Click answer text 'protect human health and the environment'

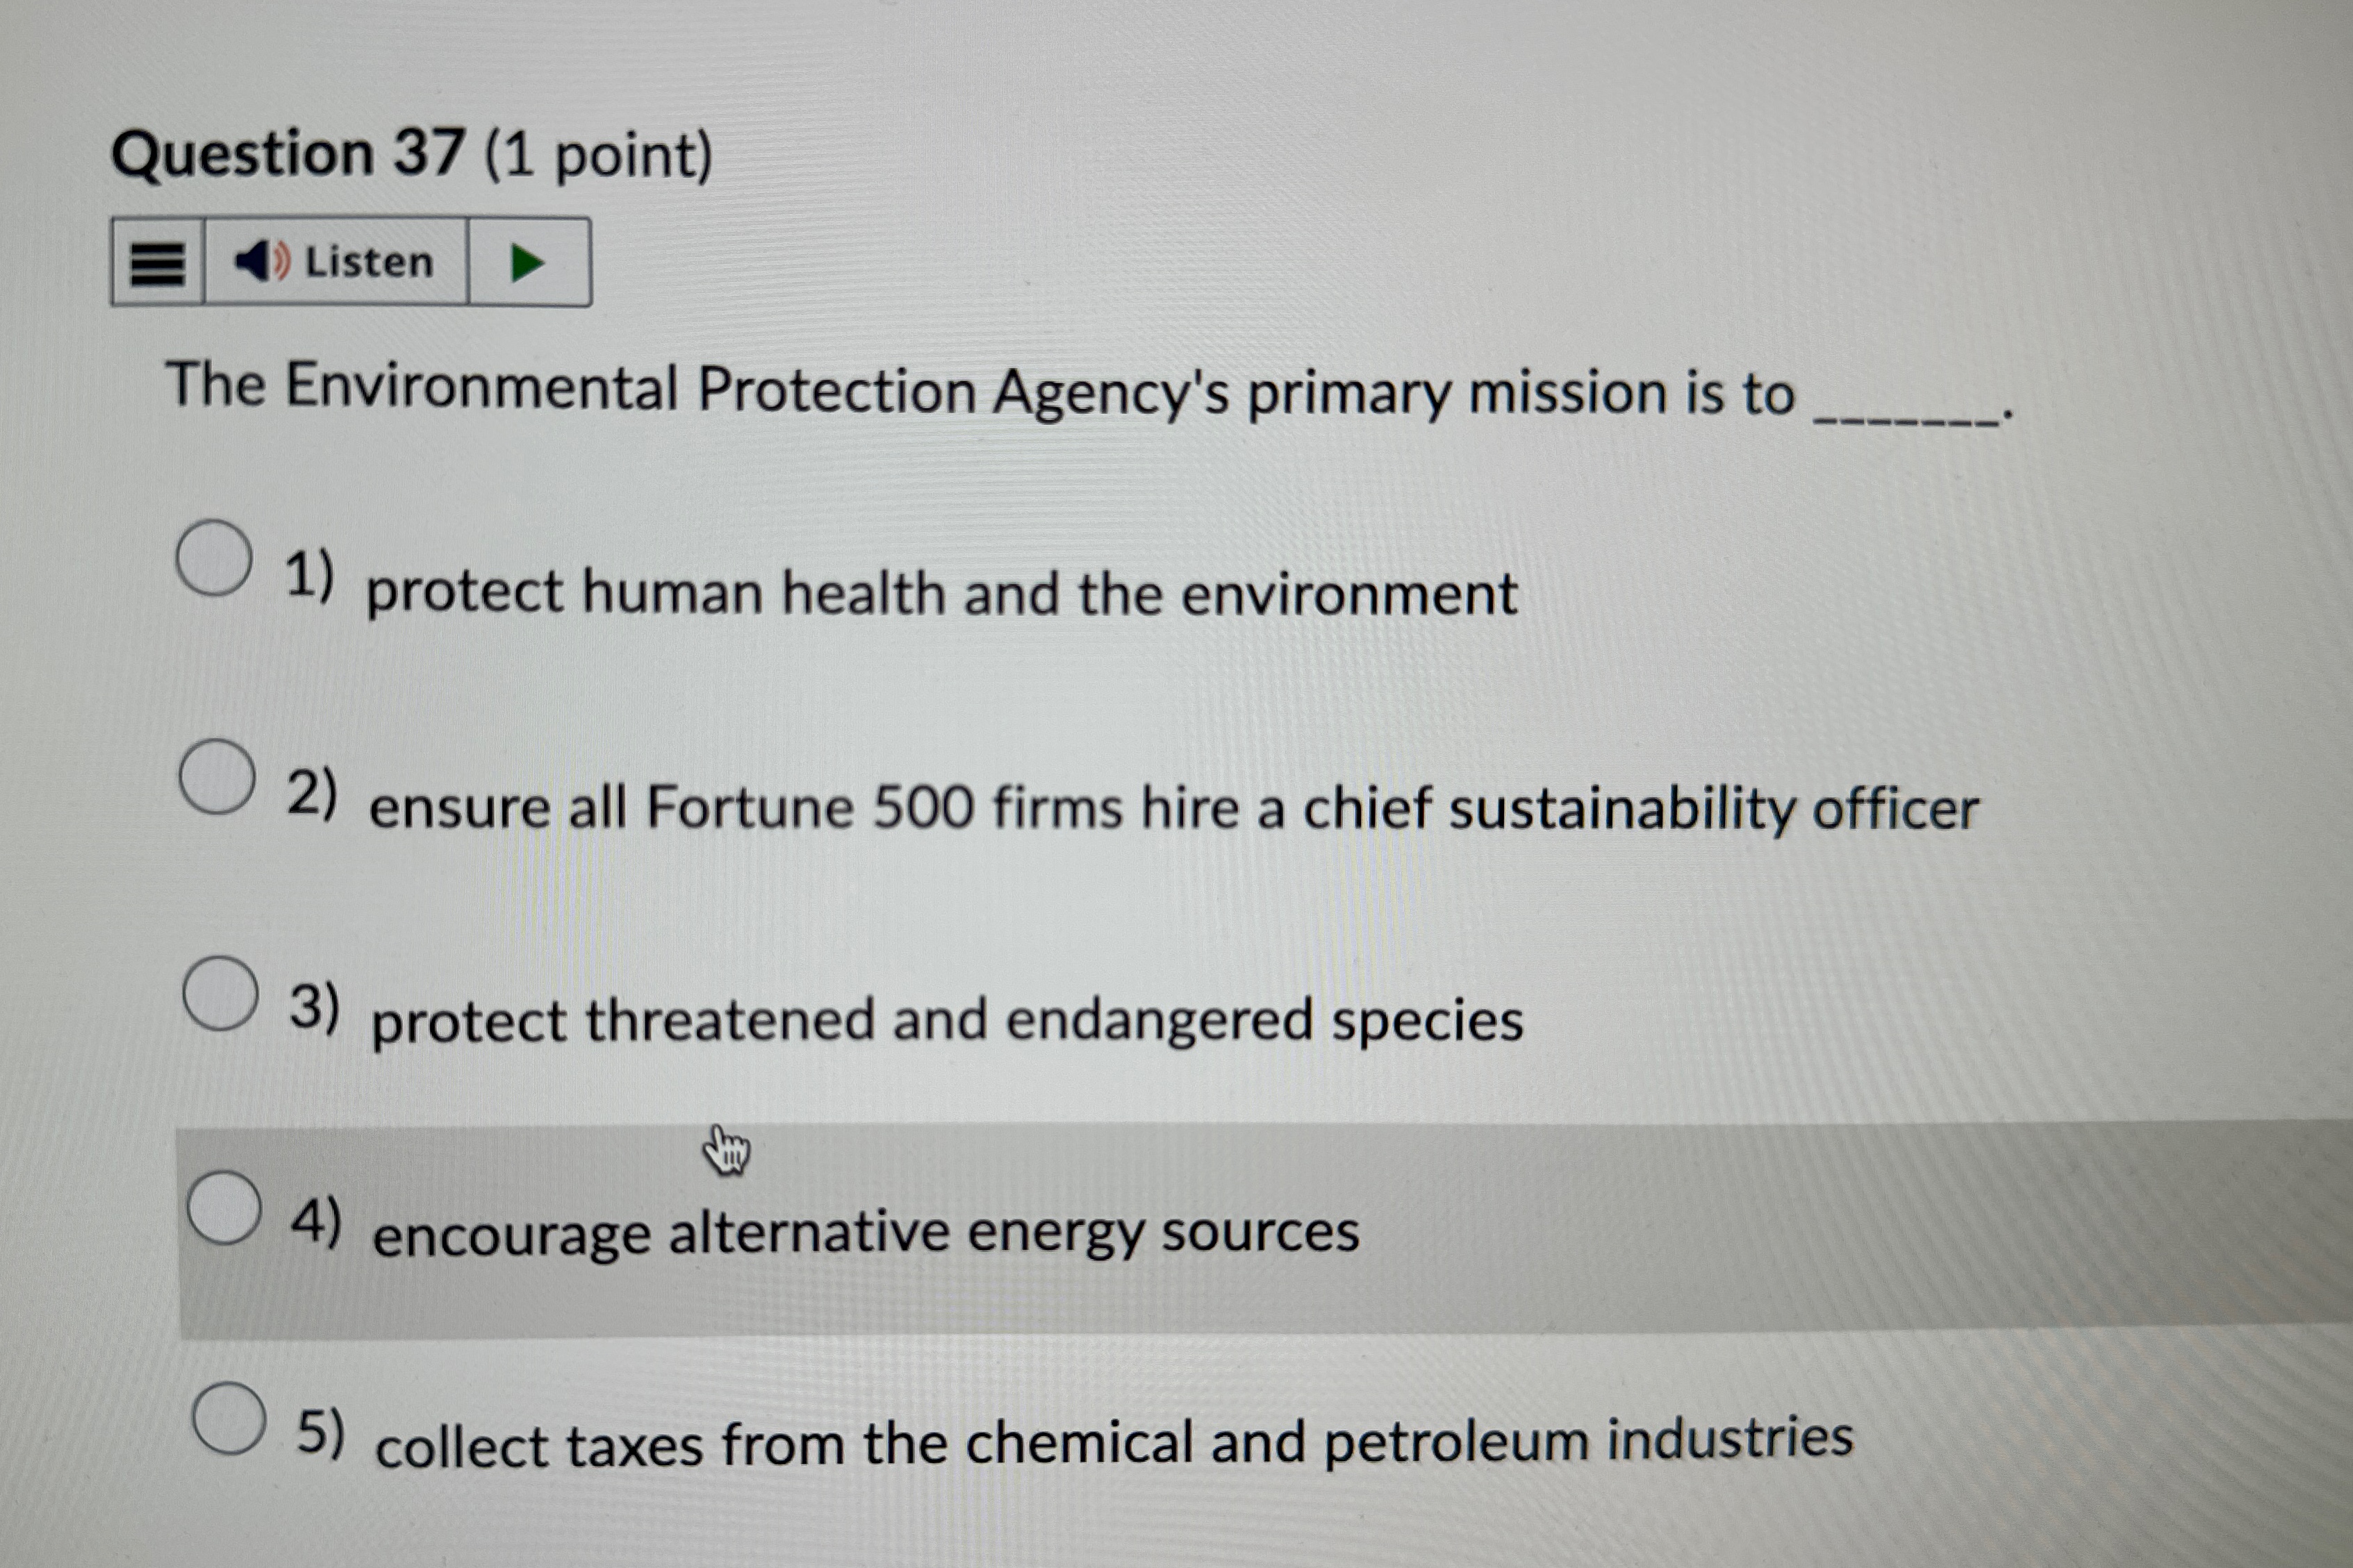[x=941, y=592]
